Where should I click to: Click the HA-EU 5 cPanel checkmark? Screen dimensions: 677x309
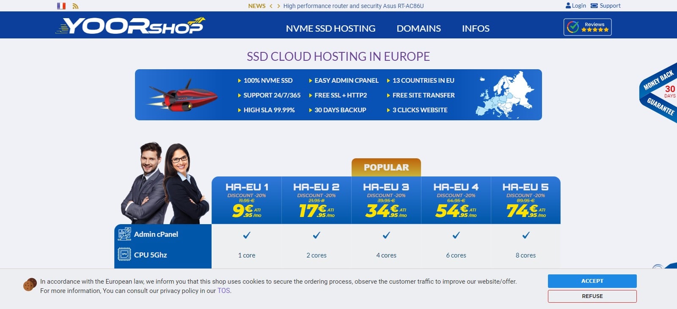(x=526, y=235)
